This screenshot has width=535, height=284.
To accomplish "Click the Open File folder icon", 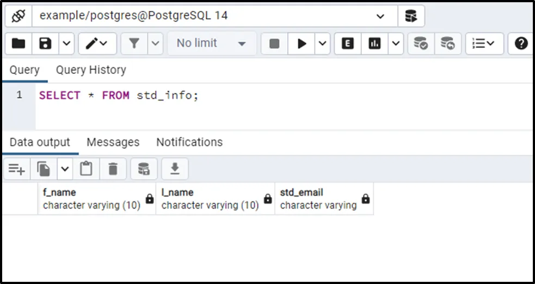I will 19,43.
